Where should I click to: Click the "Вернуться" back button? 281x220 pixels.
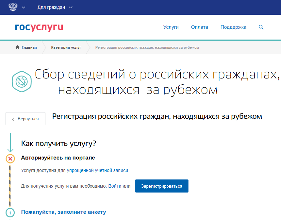[x=25, y=119]
